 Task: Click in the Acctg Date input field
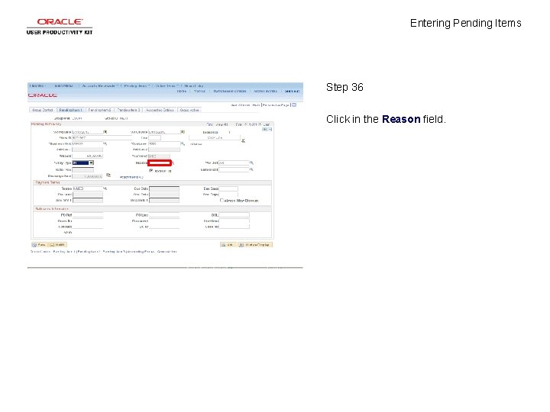coord(88,132)
